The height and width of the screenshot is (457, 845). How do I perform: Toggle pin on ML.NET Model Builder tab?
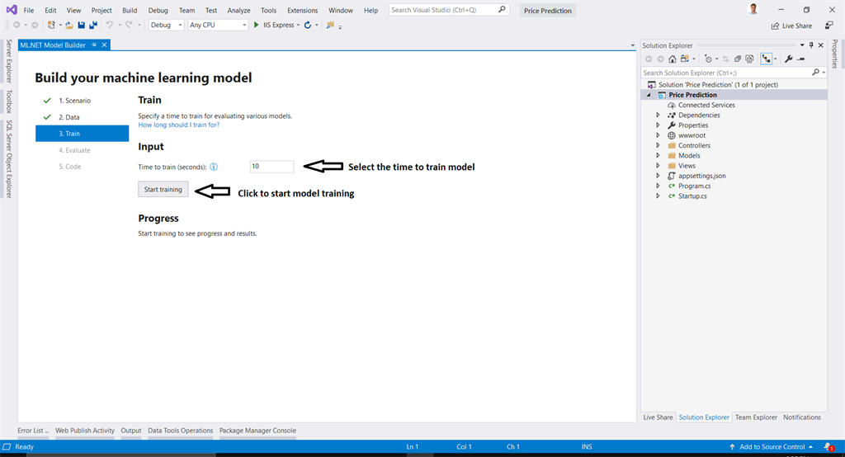point(94,45)
